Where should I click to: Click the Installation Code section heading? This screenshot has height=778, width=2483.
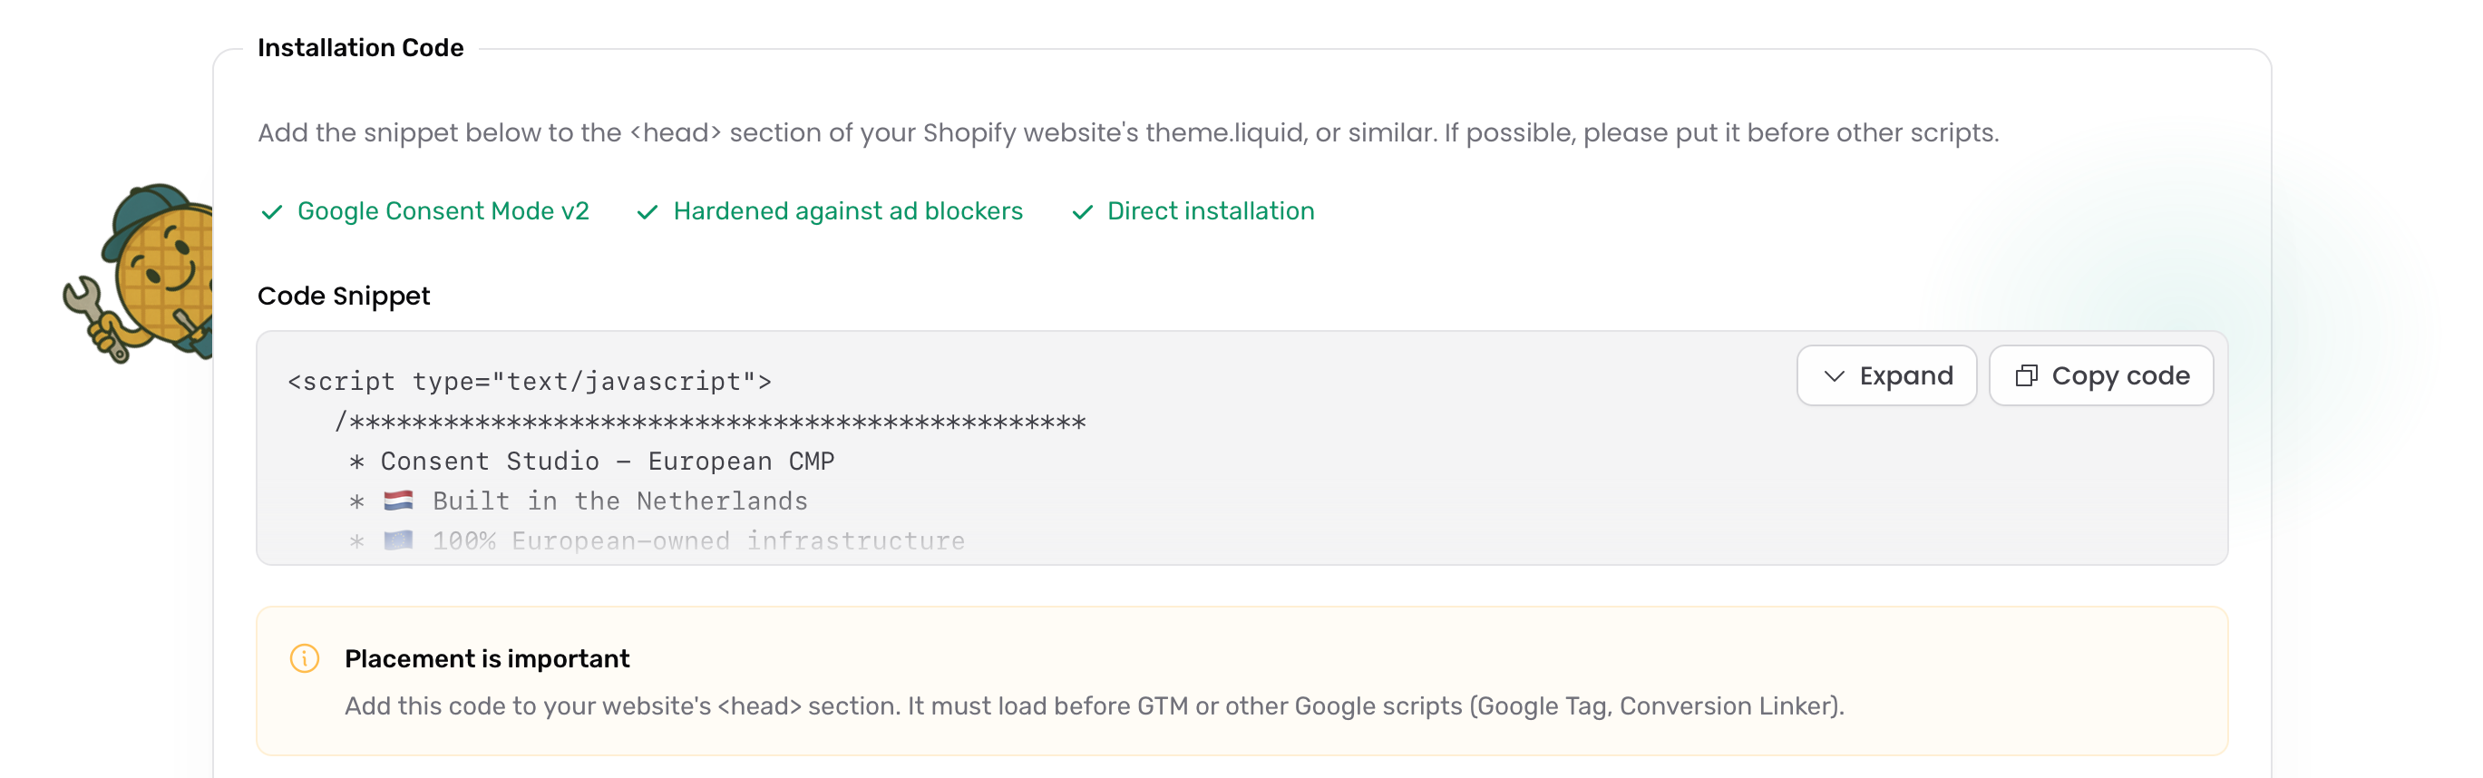[x=361, y=47]
